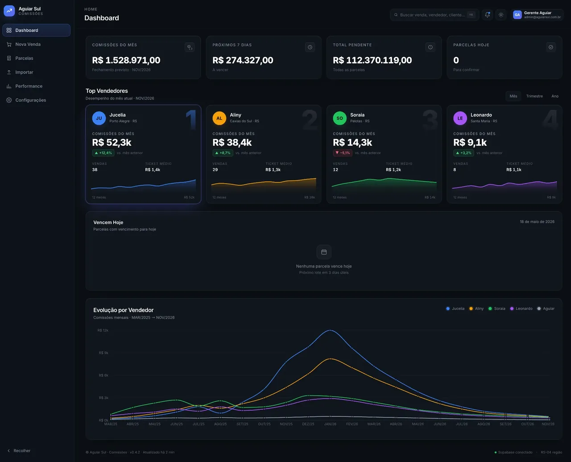571x462 pixels.
Task: Open Soraia's seller name link
Action: [357, 115]
